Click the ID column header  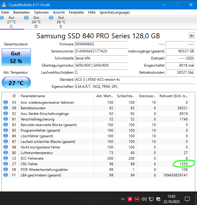tap(14, 96)
